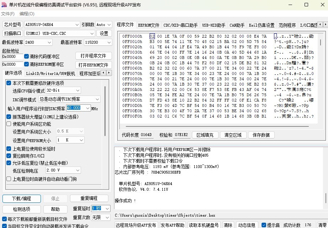Image resolution: width=328 pixels, height=228 pixels.
Task: Expand the 重复延时 3 秒 dropdown
Action: pyautogui.click(x=107, y=208)
